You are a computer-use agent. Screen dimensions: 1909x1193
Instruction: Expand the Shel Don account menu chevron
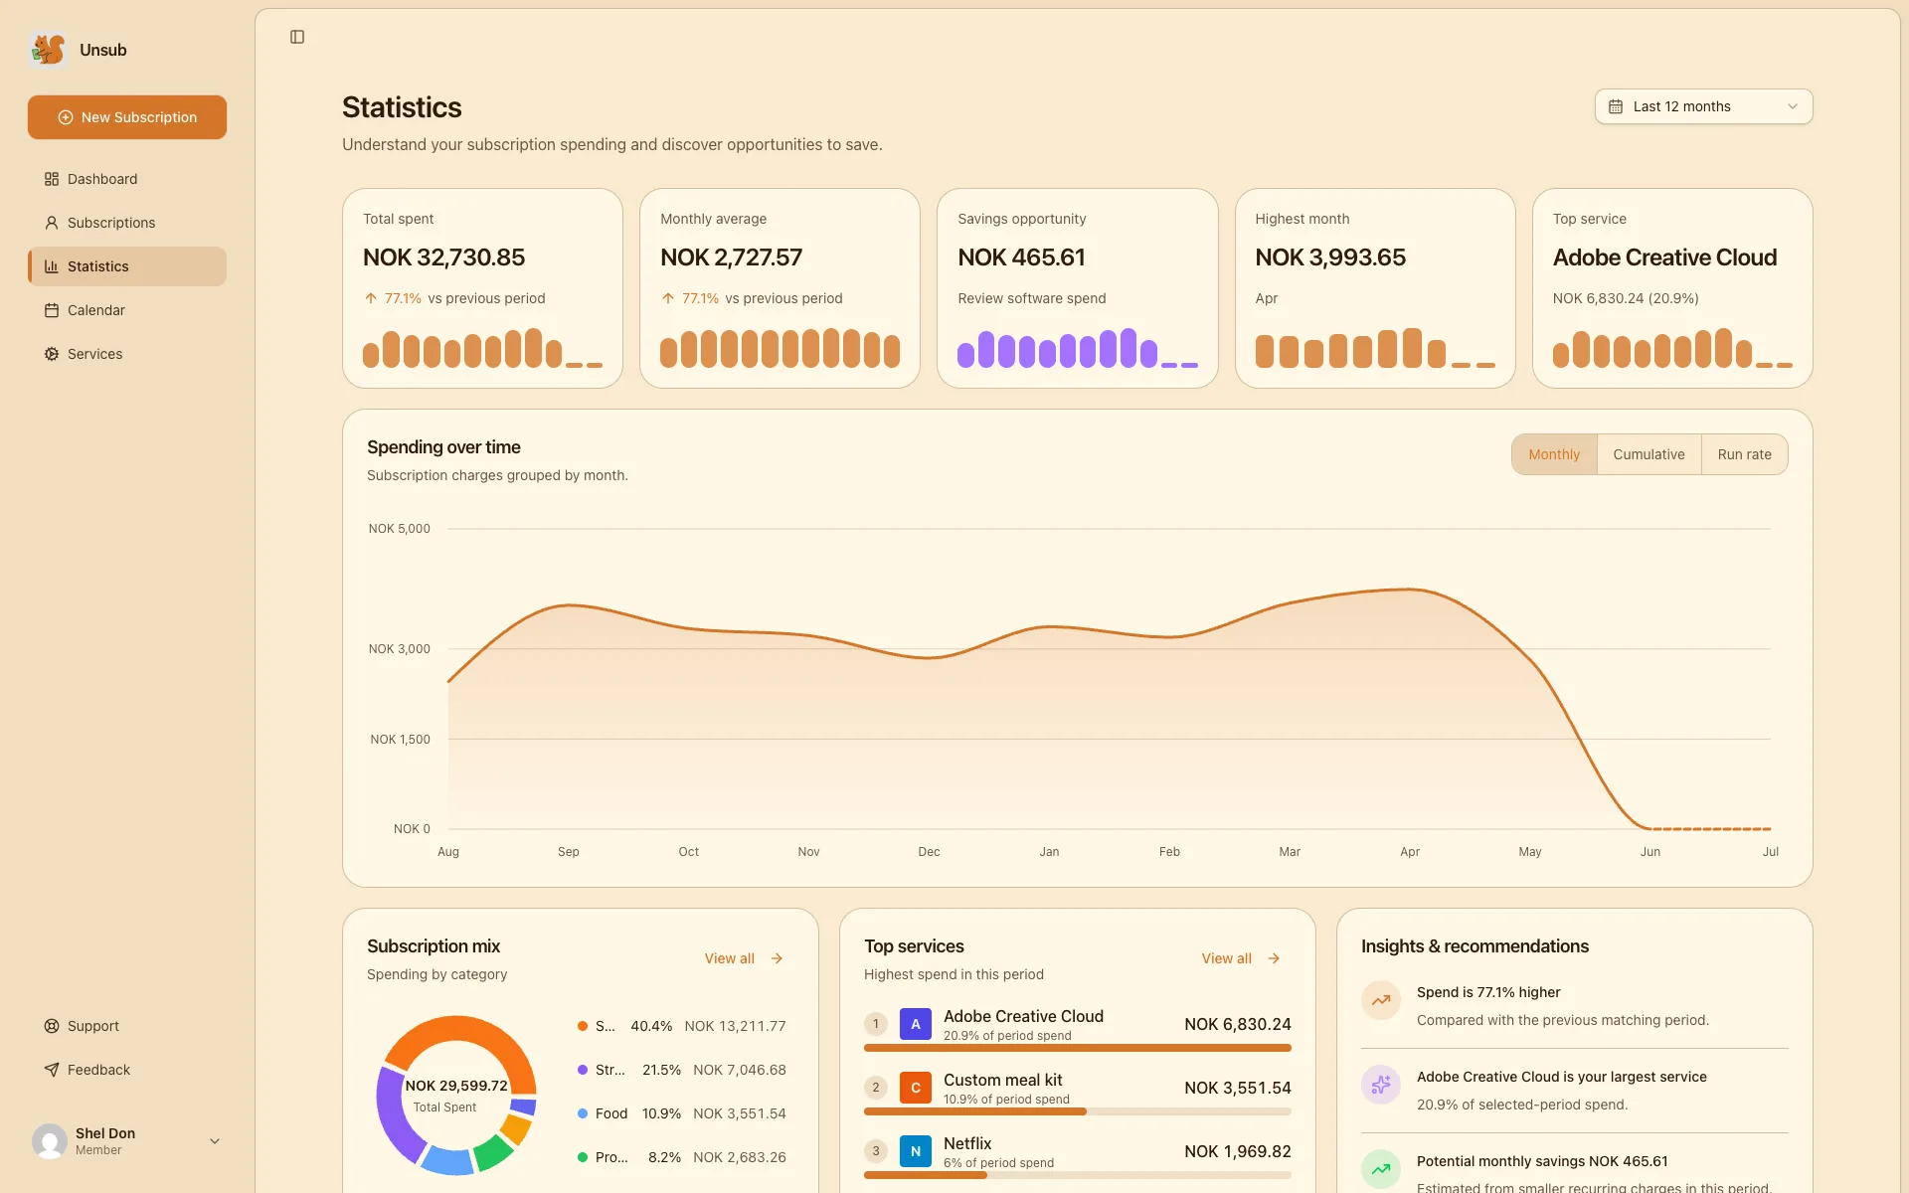215,1141
